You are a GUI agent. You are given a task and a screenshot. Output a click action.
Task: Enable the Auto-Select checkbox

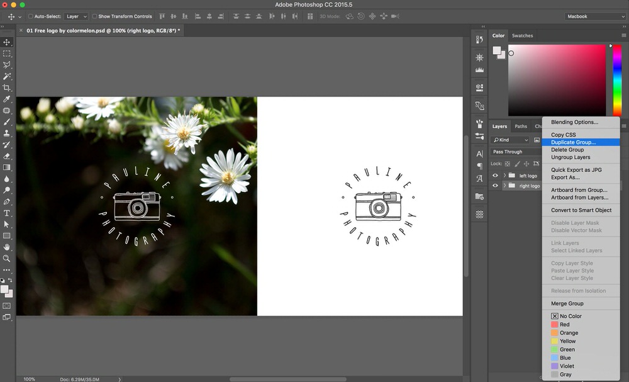[30, 16]
